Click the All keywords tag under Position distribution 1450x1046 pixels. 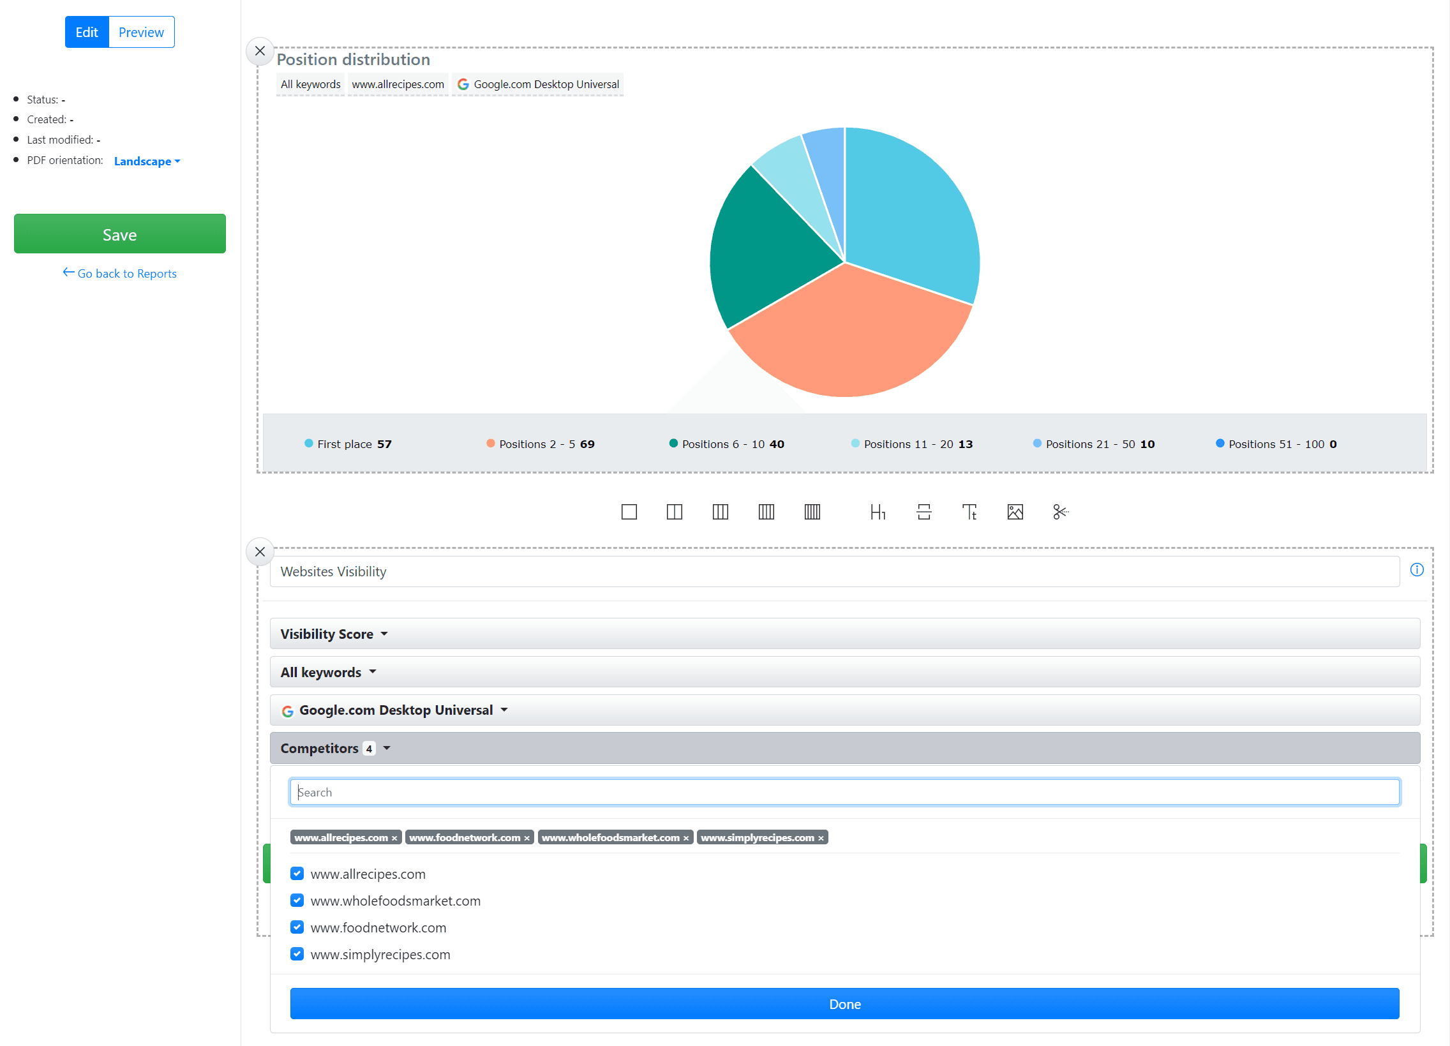click(311, 84)
